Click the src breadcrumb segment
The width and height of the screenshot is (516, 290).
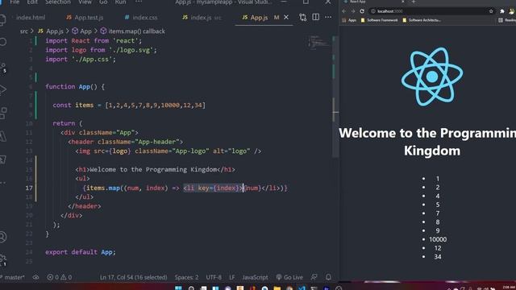24,31
